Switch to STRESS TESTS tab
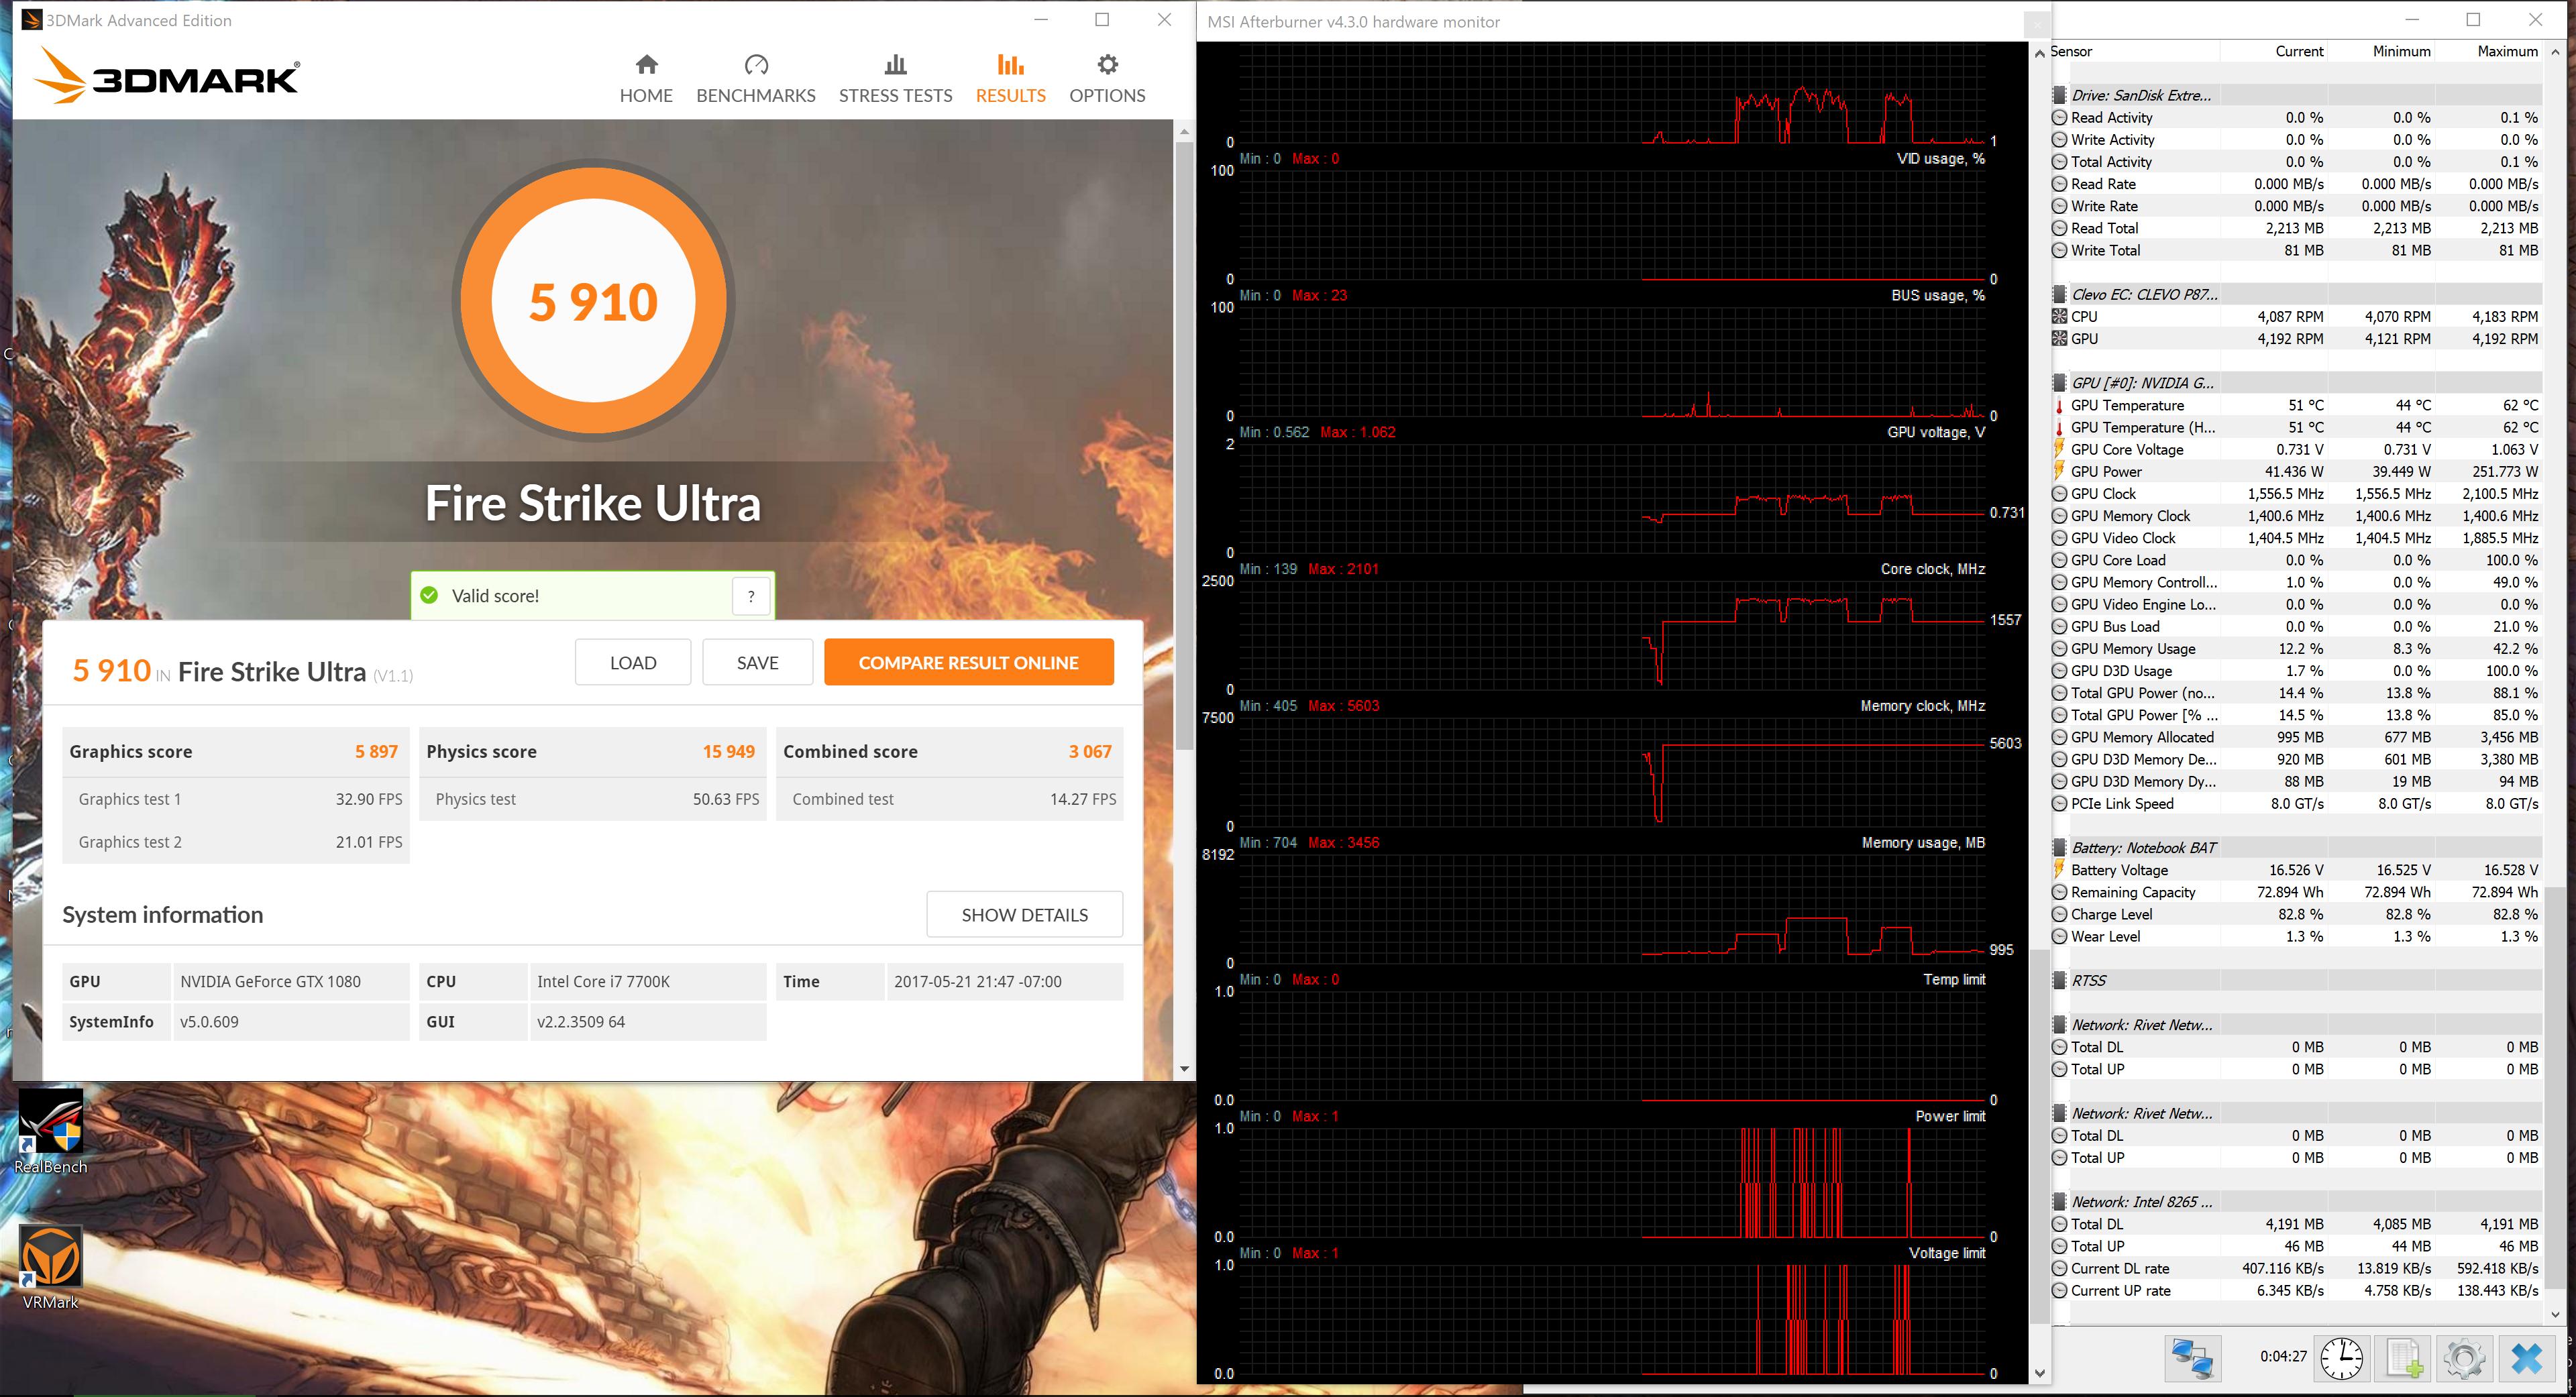 pyautogui.click(x=895, y=79)
